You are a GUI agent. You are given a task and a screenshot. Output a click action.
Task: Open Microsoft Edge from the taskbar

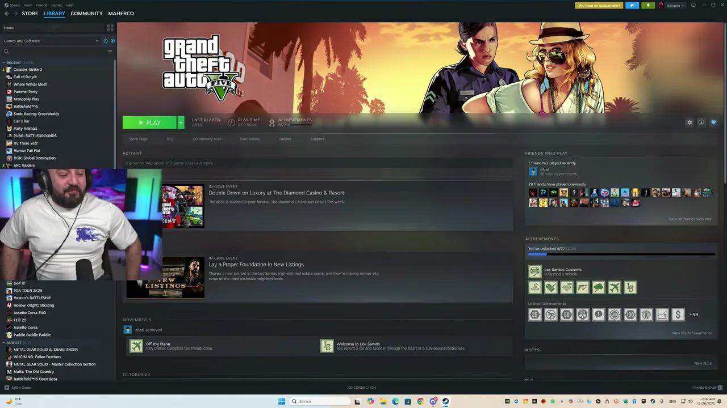pos(395,401)
